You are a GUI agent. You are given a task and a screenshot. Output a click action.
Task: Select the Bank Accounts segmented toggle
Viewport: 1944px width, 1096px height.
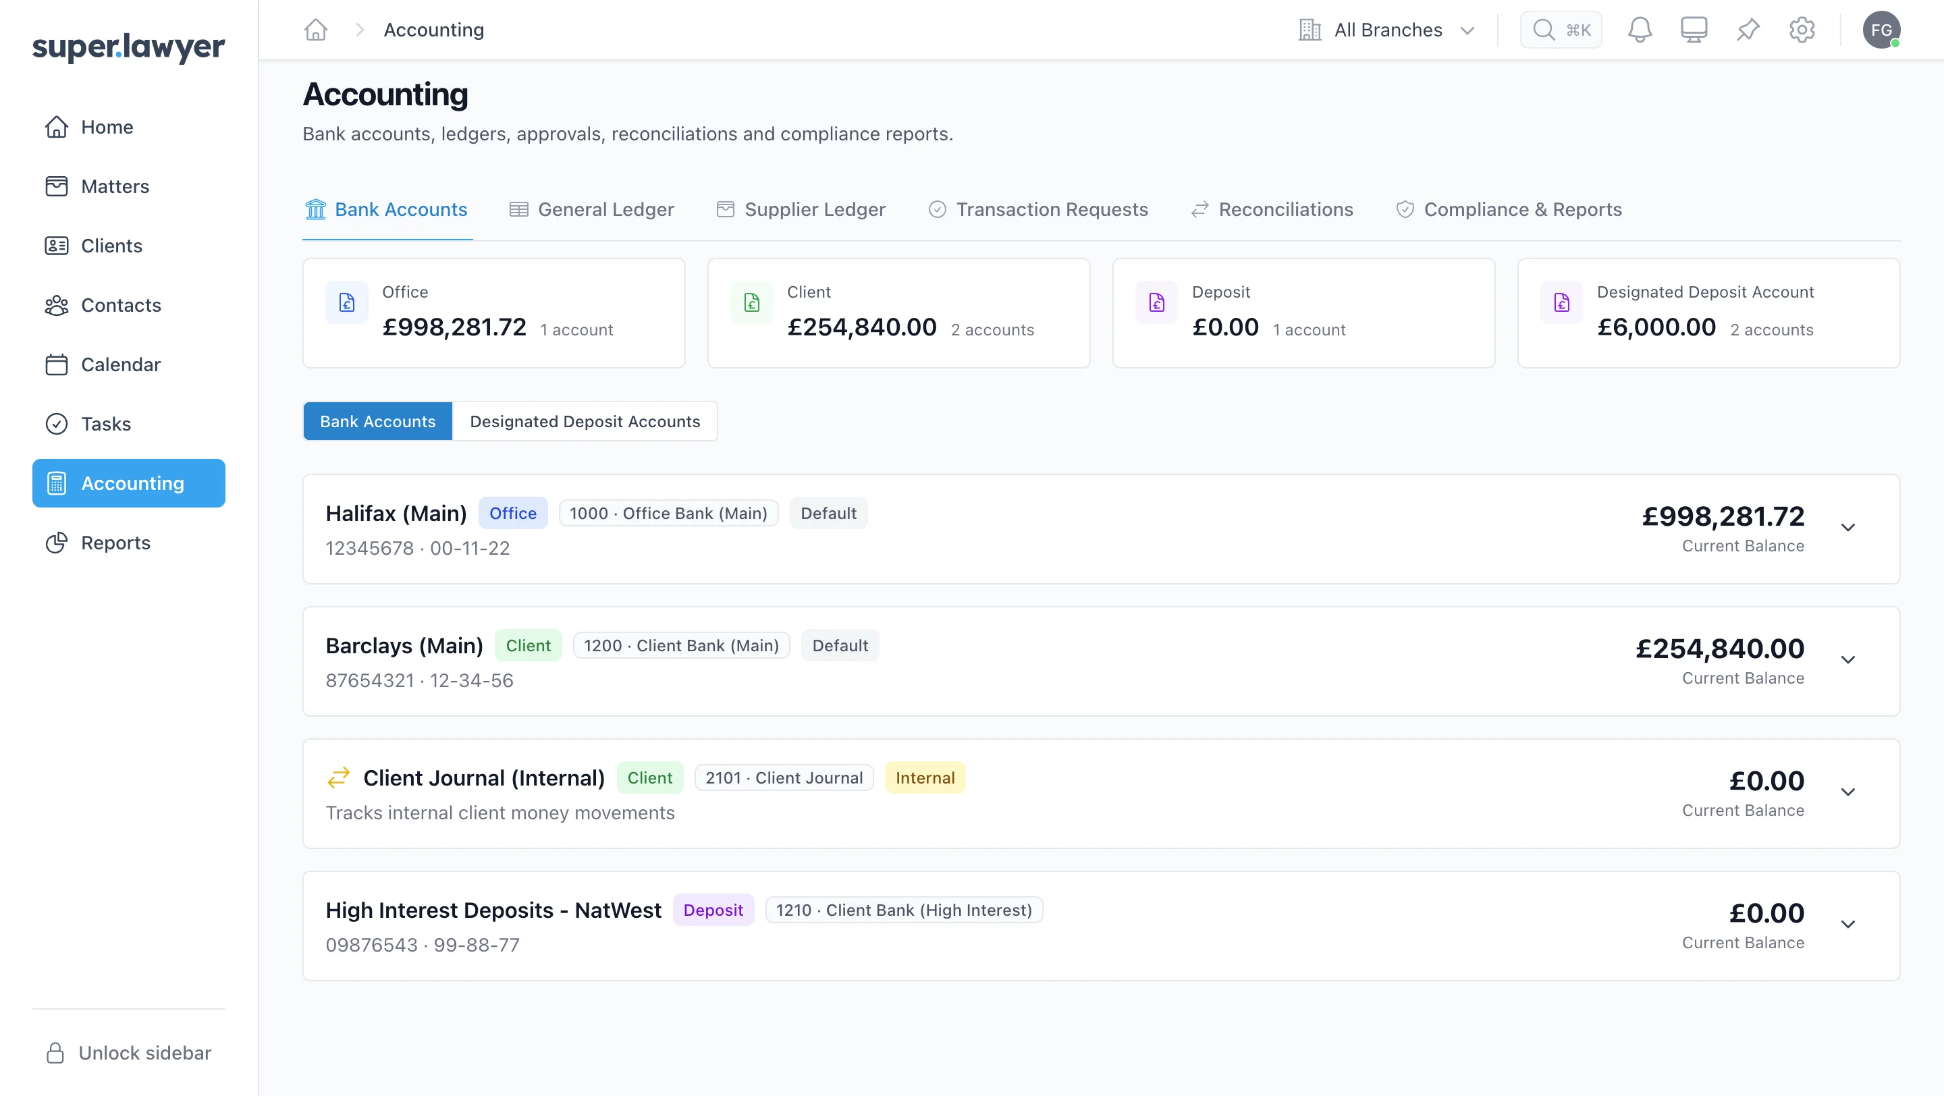(377, 421)
